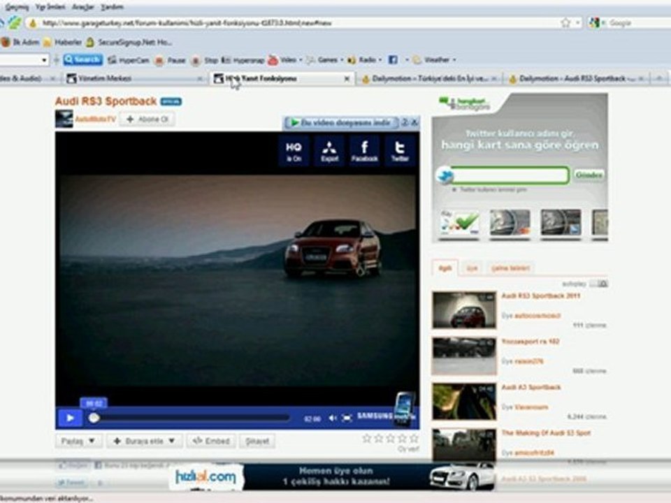Rate the video with the first star
Viewport: 671px width, 503px height.
367,439
